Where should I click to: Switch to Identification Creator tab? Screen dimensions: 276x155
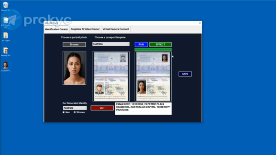click(x=56, y=29)
